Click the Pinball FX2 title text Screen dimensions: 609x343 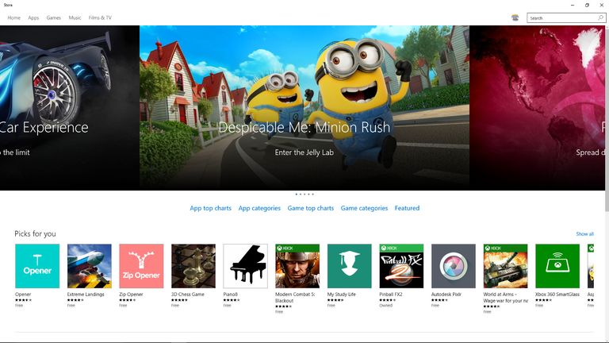[391, 295]
